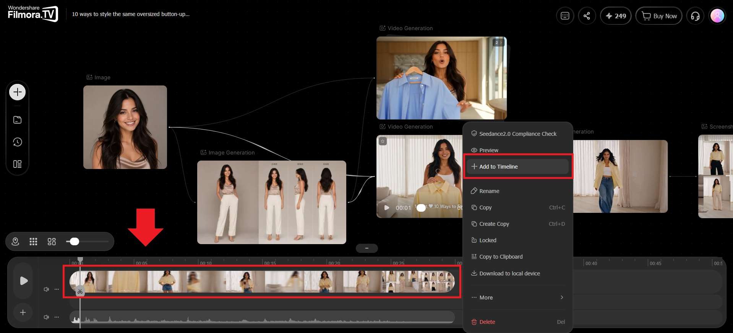The image size is (733, 333).
Task: Select Copy to Clipboard
Action: (517, 257)
